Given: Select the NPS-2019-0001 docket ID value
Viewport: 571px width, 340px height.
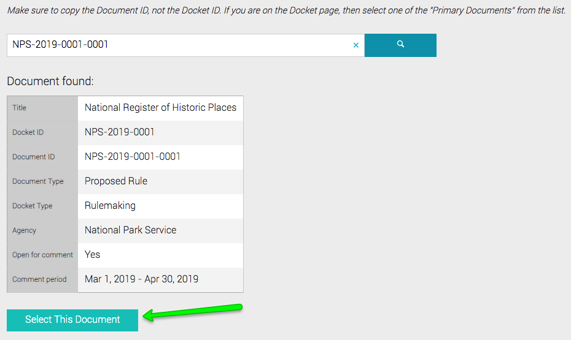Looking at the screenshot, I should coord(120,132).
